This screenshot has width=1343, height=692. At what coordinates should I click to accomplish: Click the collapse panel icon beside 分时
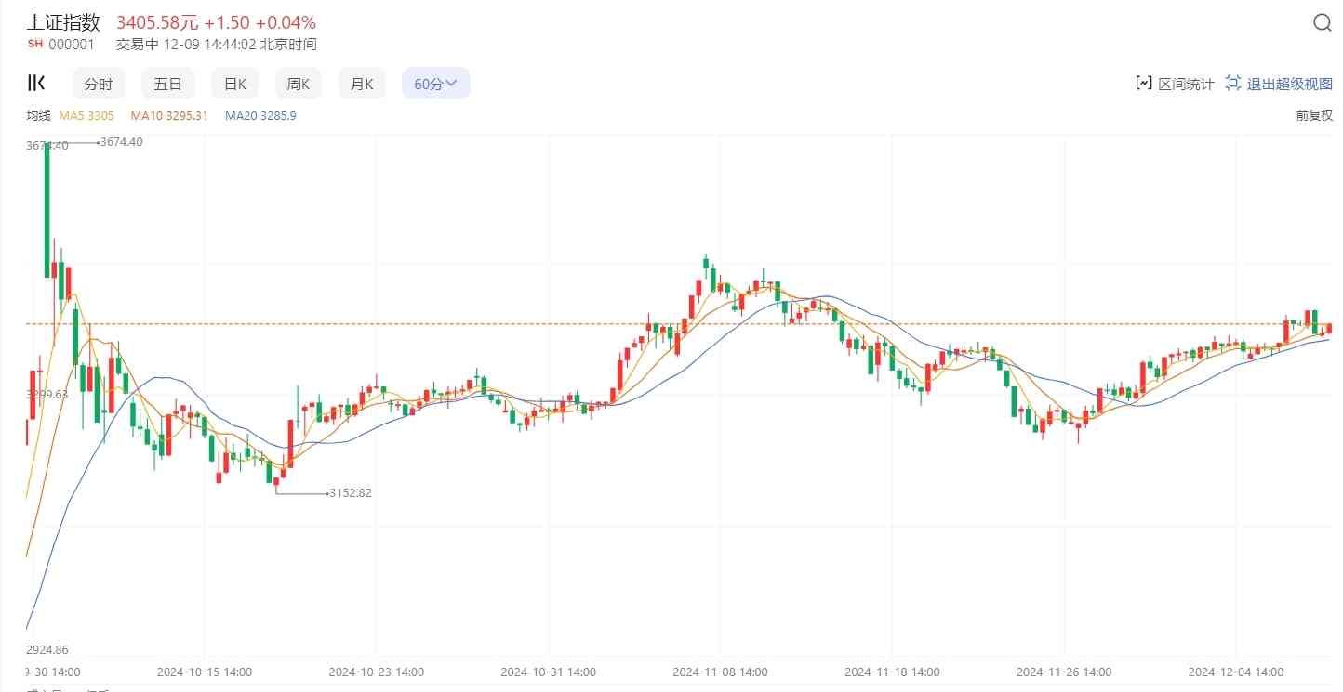coord(36,84)
